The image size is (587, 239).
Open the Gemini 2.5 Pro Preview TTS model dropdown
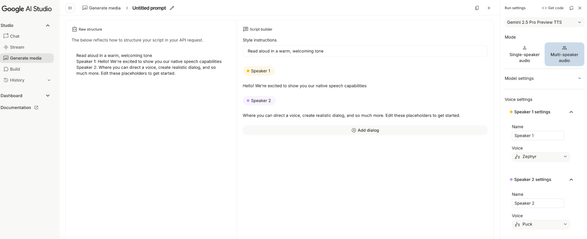544,22
